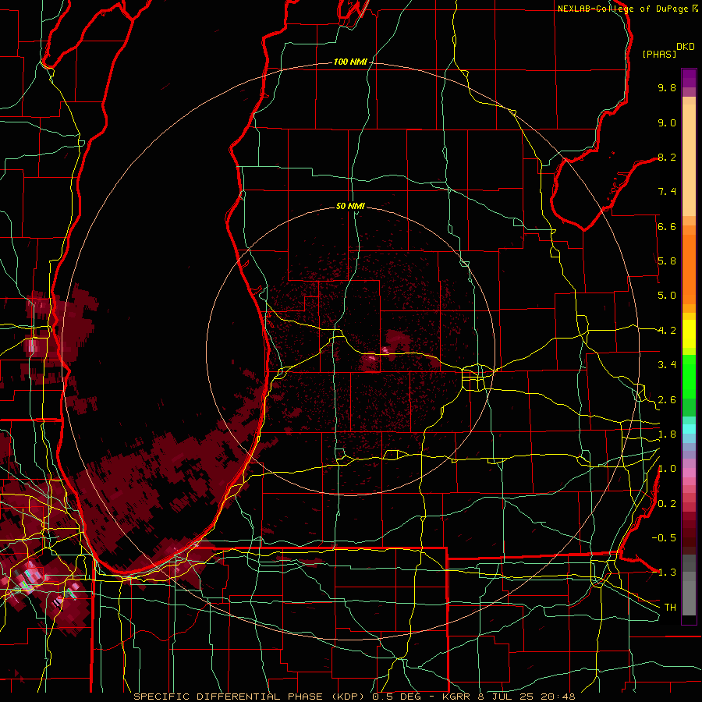Click the 5.0 legend scale value
702x702 pixels.
tap(667, 296)
